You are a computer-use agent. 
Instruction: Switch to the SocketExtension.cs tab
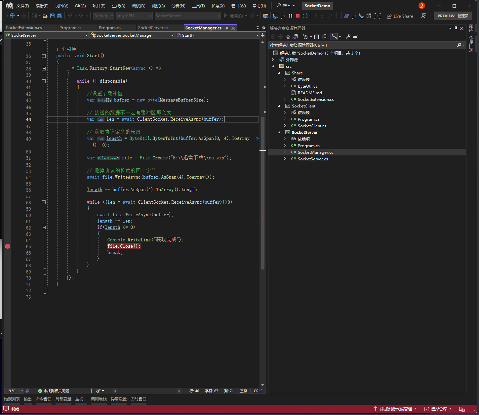24,28
